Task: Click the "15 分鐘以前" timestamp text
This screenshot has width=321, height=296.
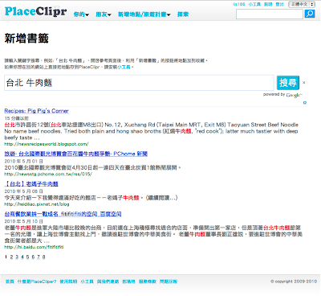Action: (x=16, y=118)
